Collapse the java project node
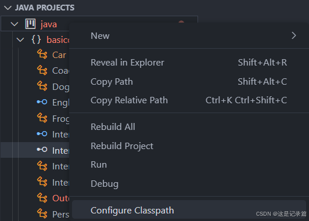The image size is (309, 221). click(x=15, y=24)
